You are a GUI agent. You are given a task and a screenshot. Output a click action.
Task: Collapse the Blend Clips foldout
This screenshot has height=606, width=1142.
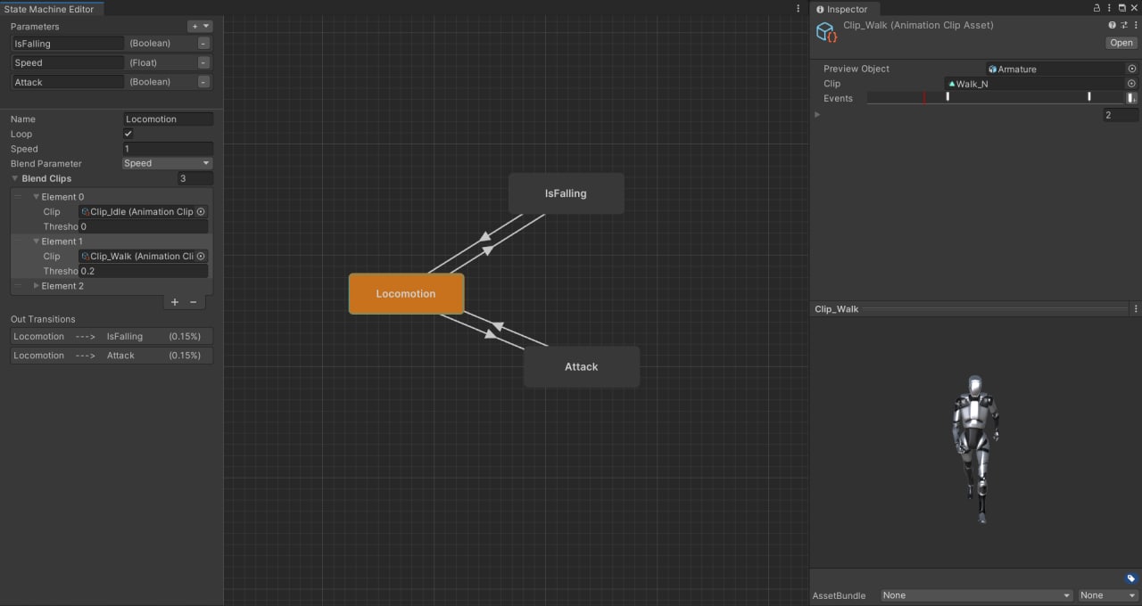click(x=15, y=179)
